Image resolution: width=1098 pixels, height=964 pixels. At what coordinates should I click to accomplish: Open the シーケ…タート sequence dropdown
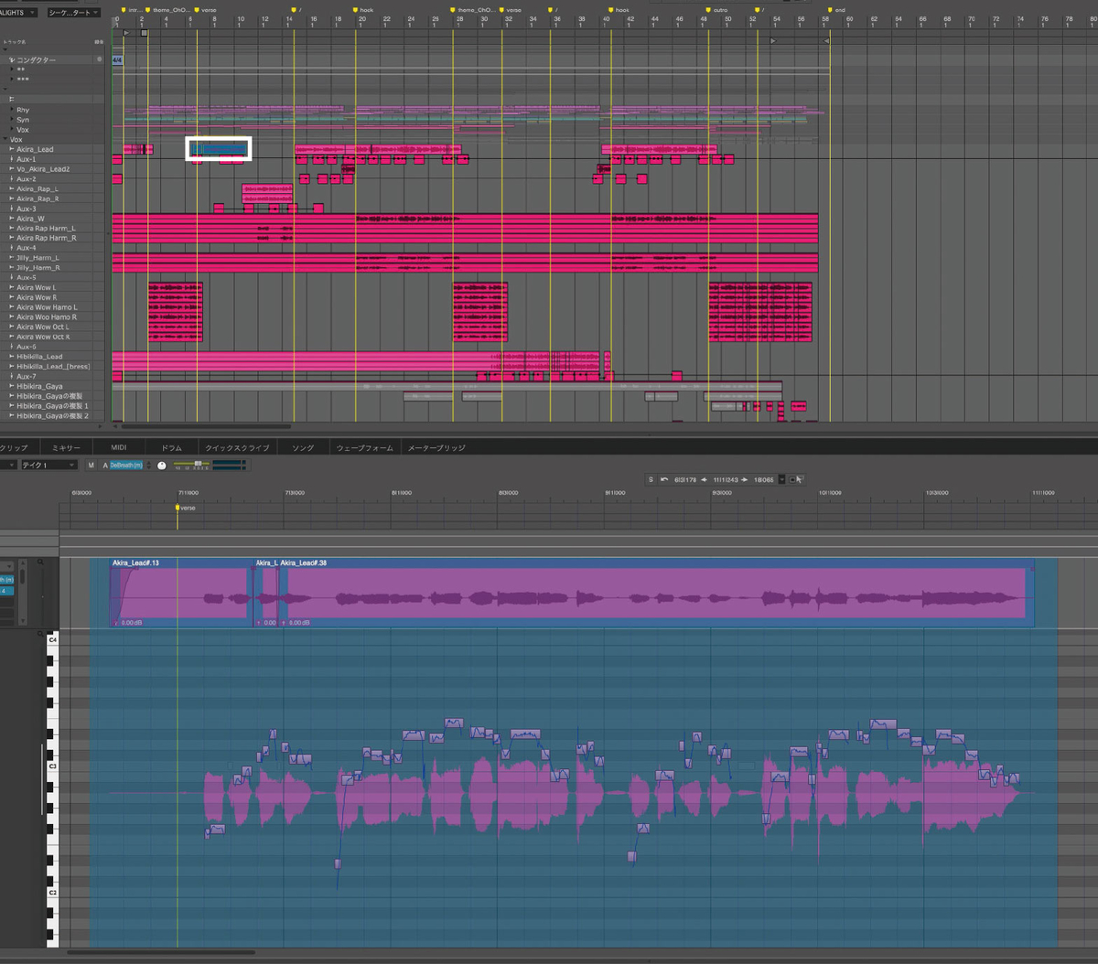(x=73, y=13)
